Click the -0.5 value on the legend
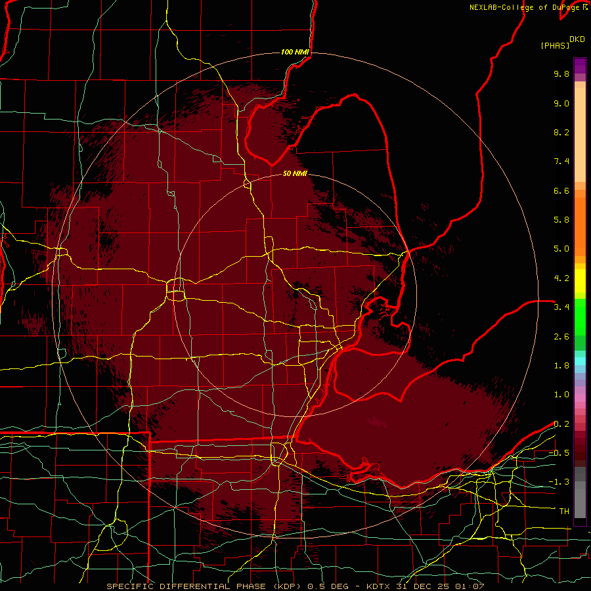 (x=559, y=453)
